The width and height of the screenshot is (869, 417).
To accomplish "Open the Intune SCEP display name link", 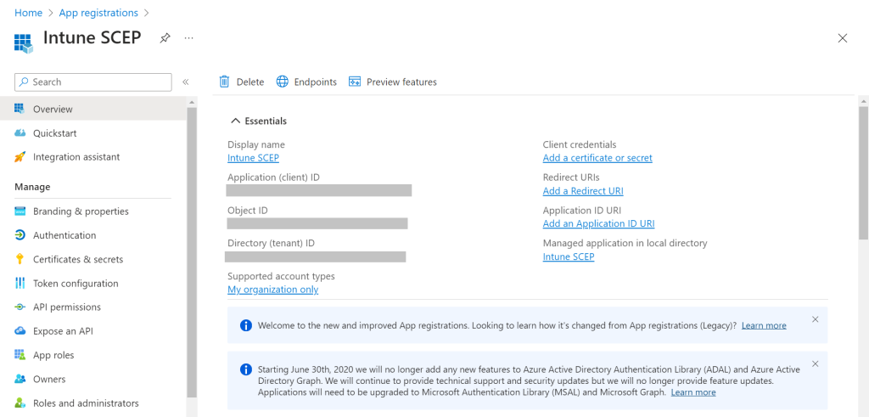I will click(x=253, y=158).
